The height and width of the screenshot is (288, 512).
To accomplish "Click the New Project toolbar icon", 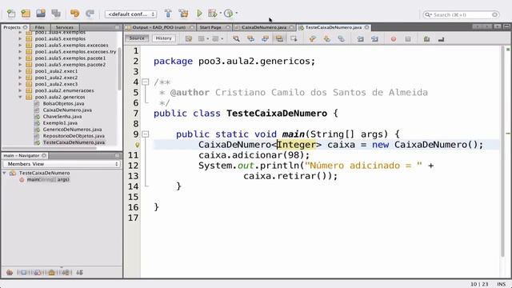I will pyautogui.click(x=26, y=14).
